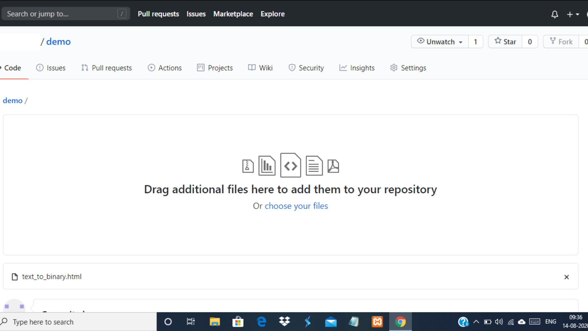Screen dimensions: 588x331
Task: Click the choose your files link
Action: 296,206
